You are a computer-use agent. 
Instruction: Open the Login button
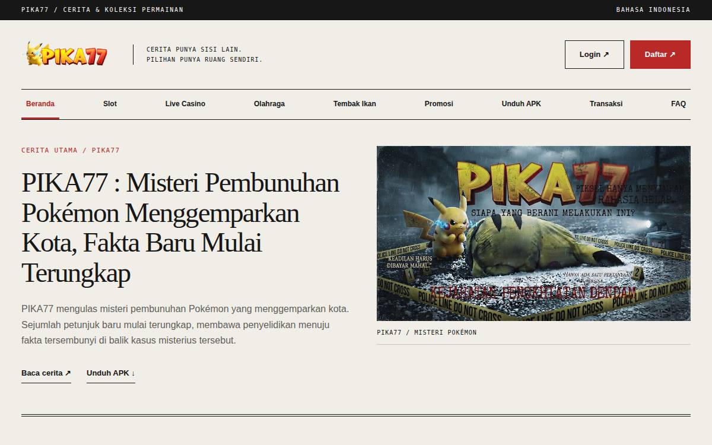point(594,55)
